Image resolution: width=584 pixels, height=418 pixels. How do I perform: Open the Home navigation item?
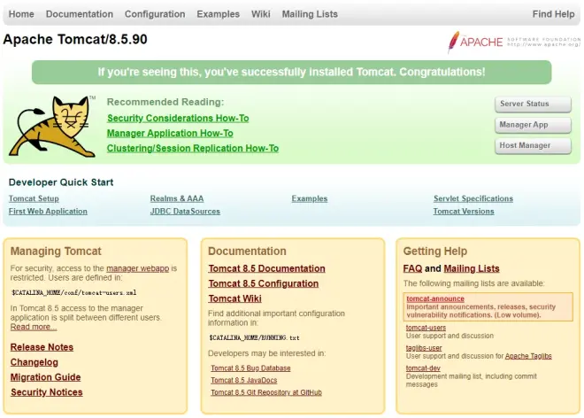tap(21, 14)
